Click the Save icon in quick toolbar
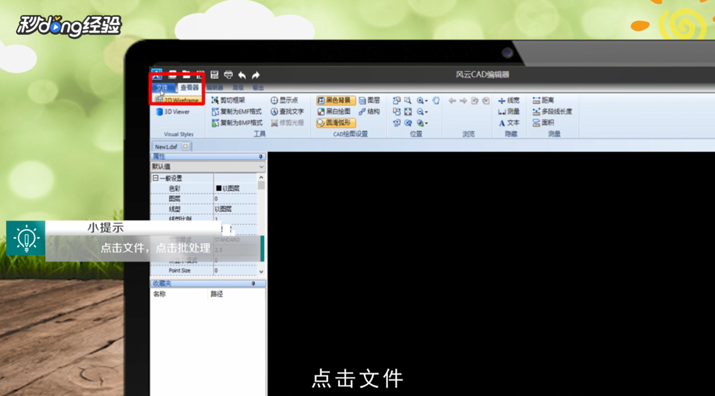This screenshot has width=715, height=396. click(214, 75)
